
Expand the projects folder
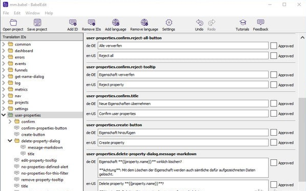pos(4,102)
